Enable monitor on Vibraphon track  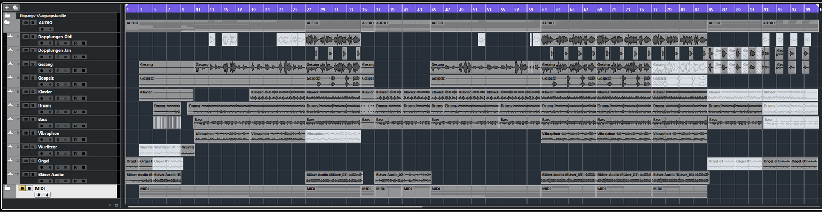pyautogui.click(x=50, y=139)
